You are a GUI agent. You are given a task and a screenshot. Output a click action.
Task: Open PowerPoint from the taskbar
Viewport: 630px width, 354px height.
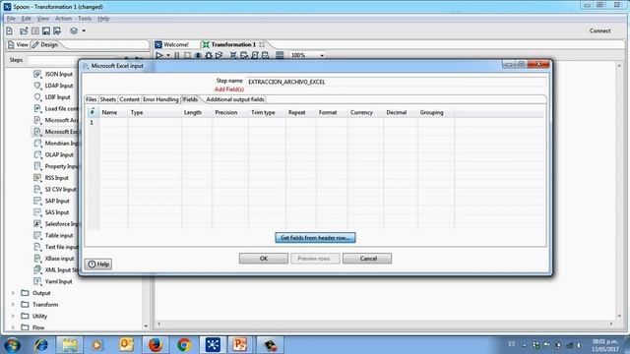(x=240, y=345)
